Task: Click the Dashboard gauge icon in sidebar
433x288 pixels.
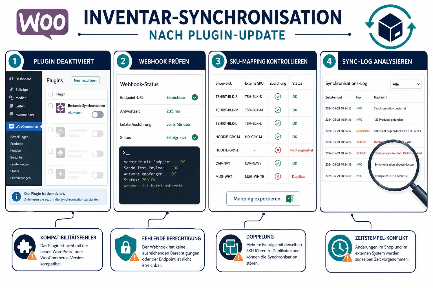Action: tap(11, 79)
